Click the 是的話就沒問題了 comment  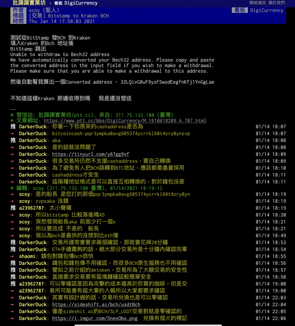(x=74, y=147)
